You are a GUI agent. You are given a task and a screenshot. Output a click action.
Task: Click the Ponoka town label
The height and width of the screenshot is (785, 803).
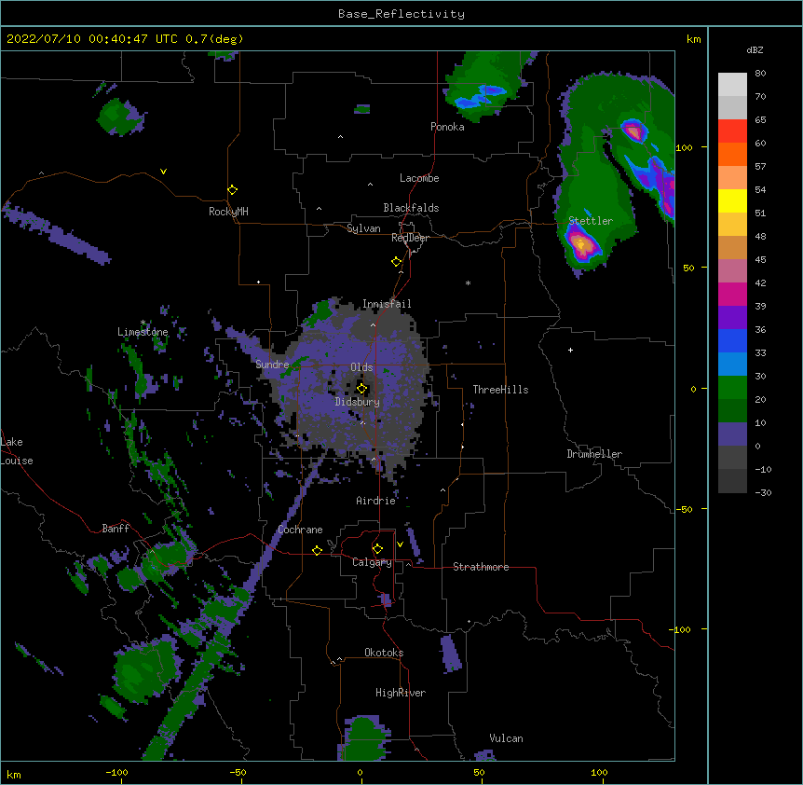(447, 127)
